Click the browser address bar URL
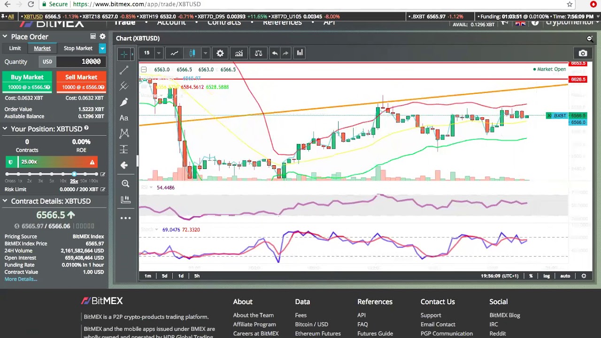This screenshot has width=601, height=338. click(x=137, y=4)
